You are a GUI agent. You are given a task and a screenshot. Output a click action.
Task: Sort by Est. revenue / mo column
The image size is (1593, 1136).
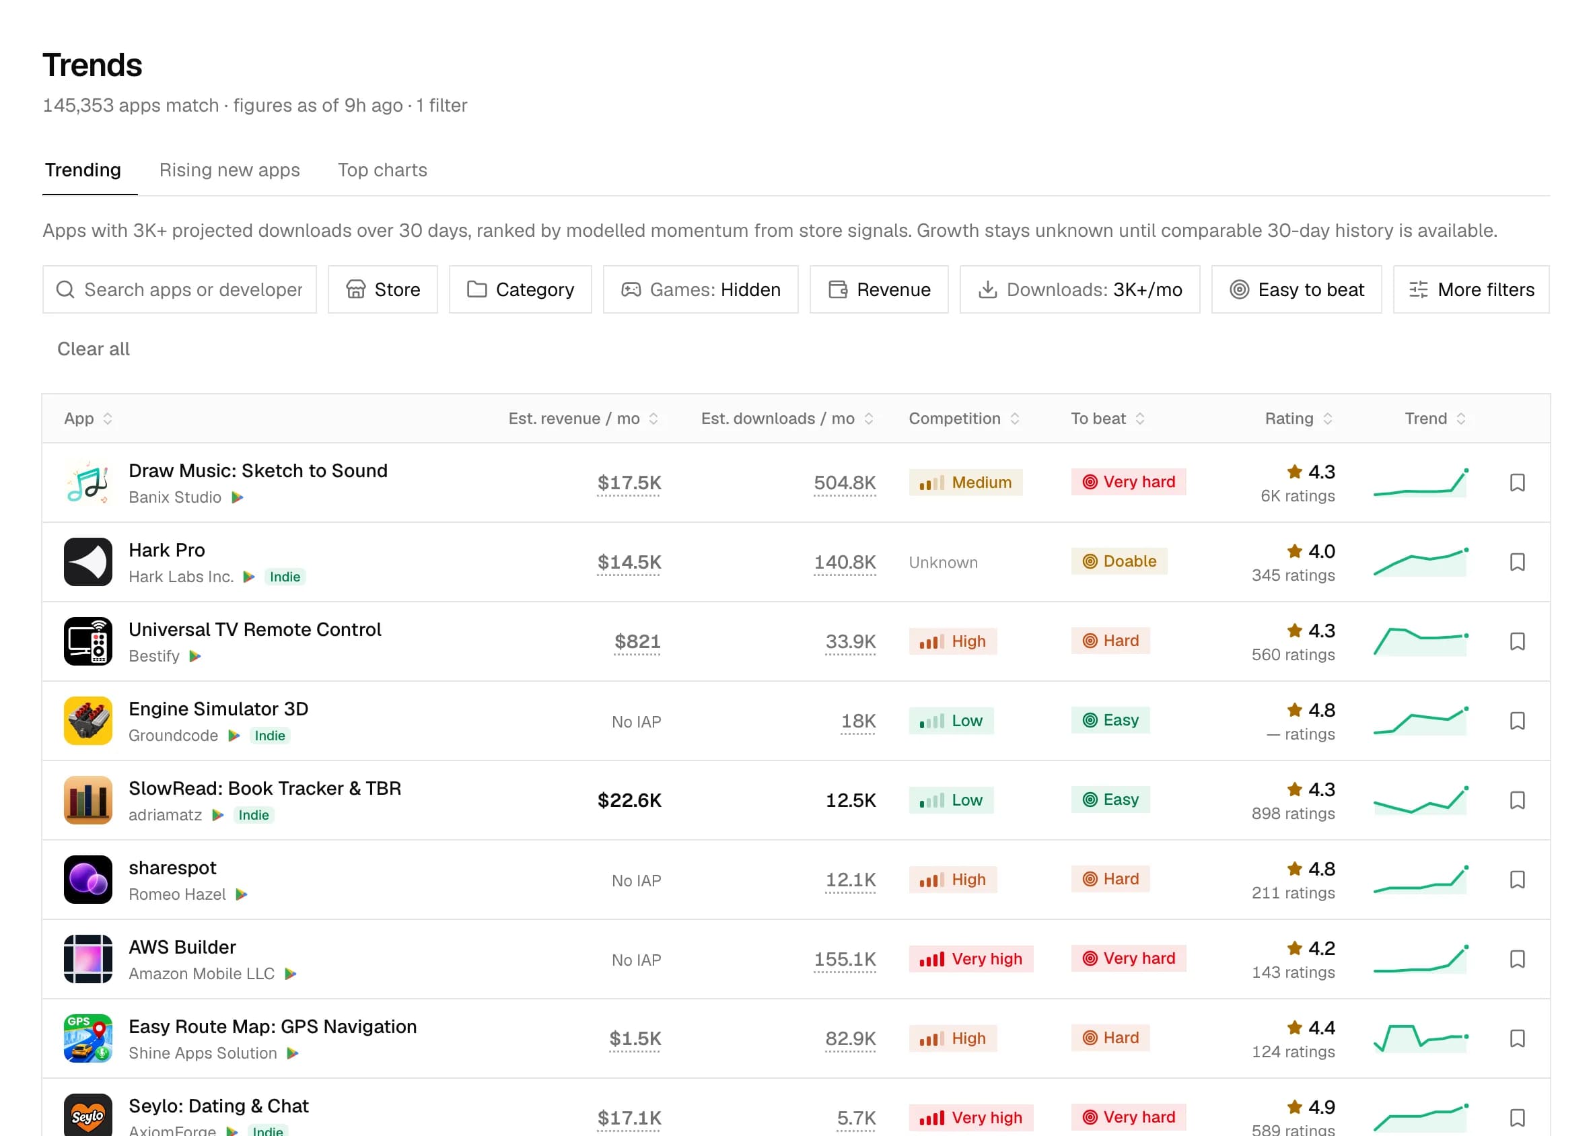583,419
